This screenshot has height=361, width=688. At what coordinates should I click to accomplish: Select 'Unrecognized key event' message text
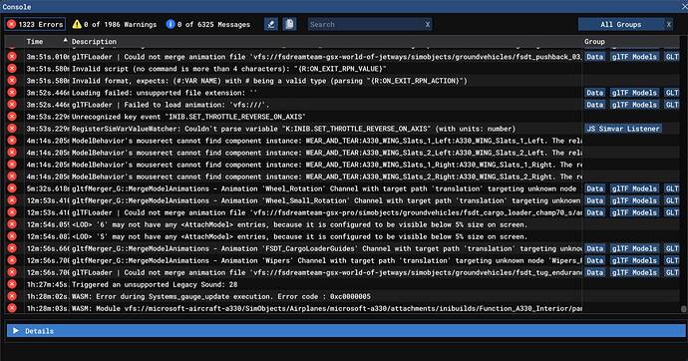tap(188, 117)
